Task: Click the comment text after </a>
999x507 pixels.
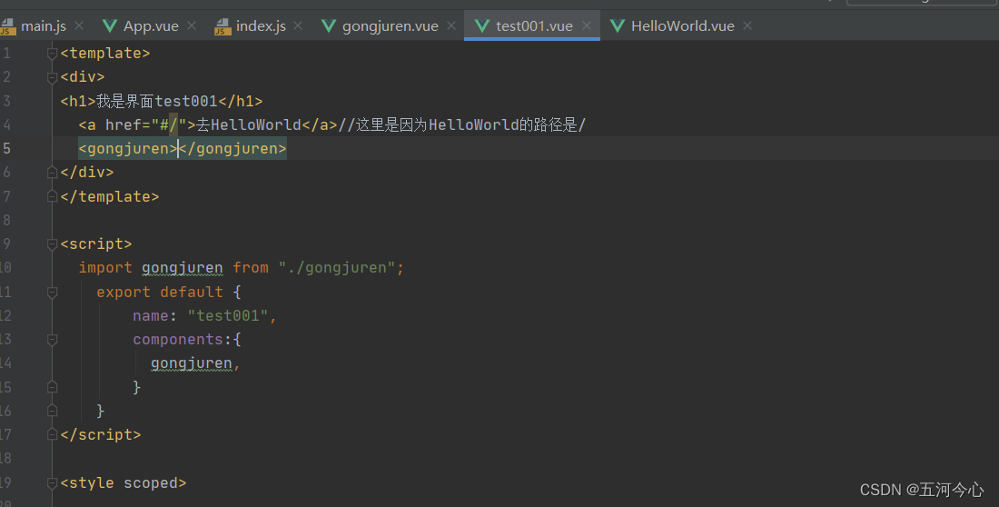Action: pyautogui.click(x=461, y=124)
